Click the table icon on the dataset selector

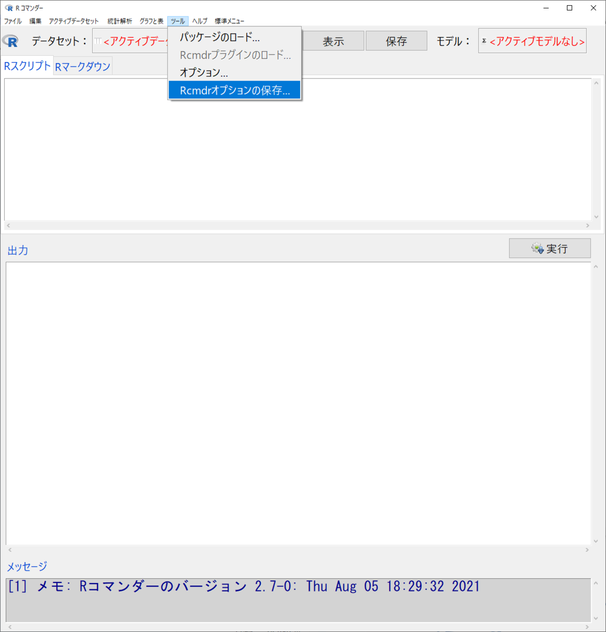[97, 41]
